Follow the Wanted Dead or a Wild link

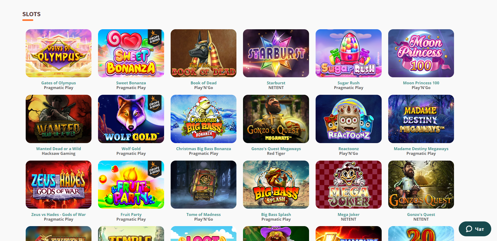[58, 149]
